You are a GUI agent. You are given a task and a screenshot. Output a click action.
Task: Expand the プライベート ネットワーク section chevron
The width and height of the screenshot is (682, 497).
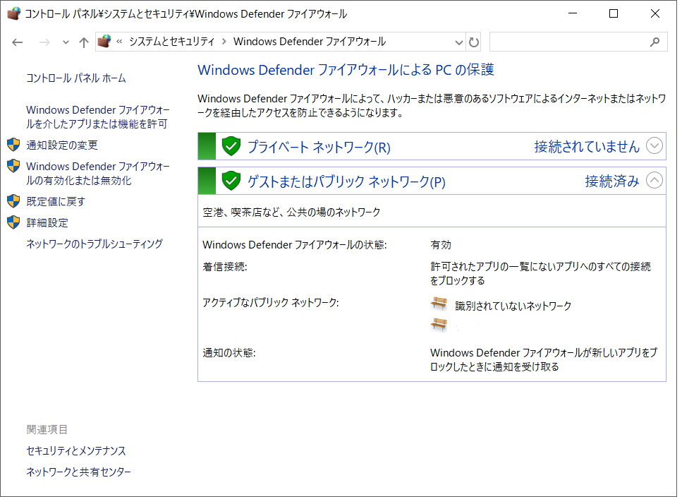(x=654, y=146)
